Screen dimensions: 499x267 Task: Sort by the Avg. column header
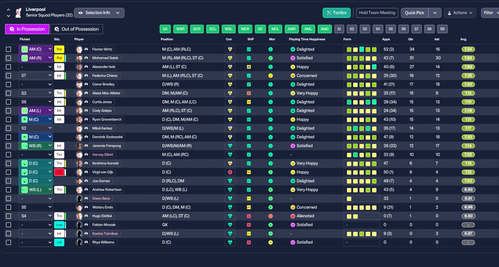pos(464,39)
